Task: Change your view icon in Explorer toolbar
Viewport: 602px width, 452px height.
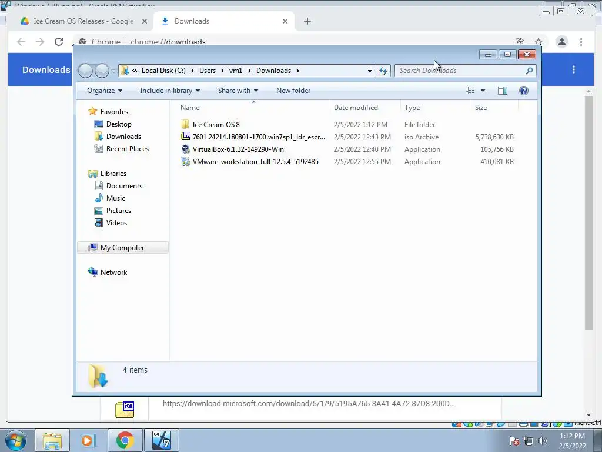Action: tap(470, 90)
